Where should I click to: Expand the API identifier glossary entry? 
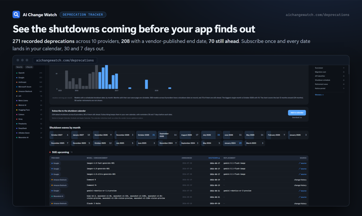coord(329,76)
